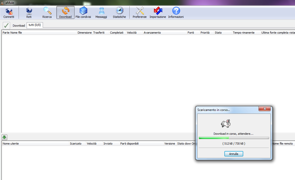Toggle the green double-arrow sources panel button
This screenshot has width=295, height=180.
[x=5, y=137]
